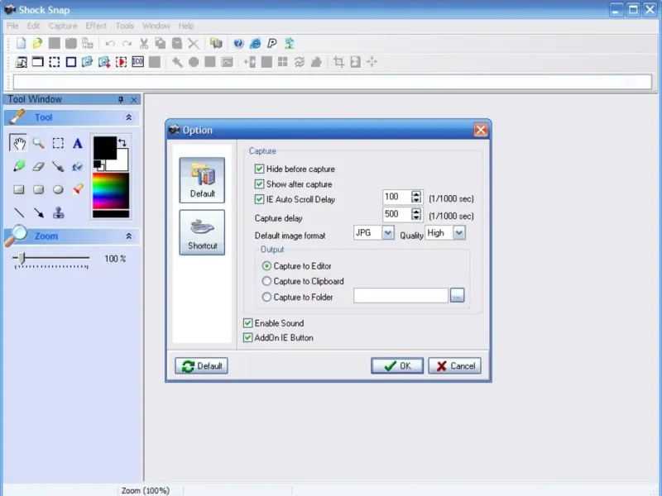Click the PayPal P toolbar icon

click(x=272, y=43)
